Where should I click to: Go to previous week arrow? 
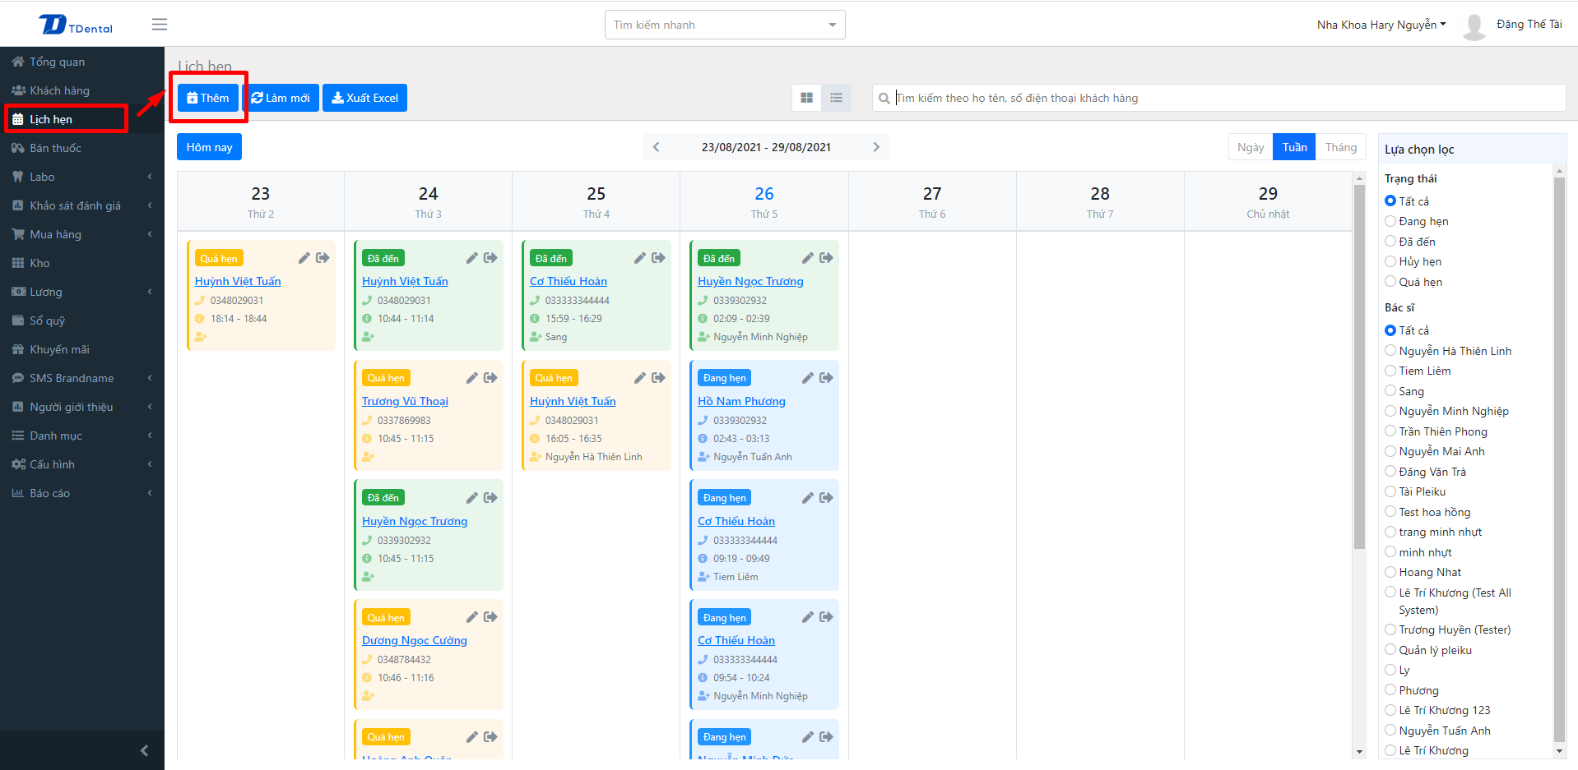coord(657,147)
